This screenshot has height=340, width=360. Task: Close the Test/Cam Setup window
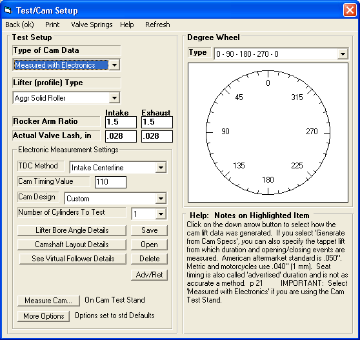pyautogui.click(x=350, y=10)
